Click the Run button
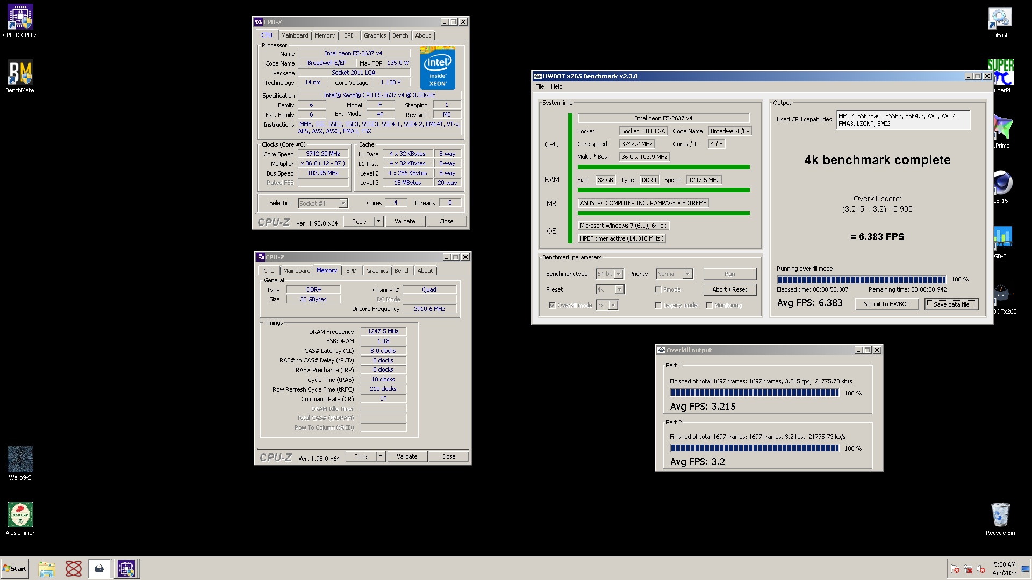The image size is (1032, 580). [729, 274]
